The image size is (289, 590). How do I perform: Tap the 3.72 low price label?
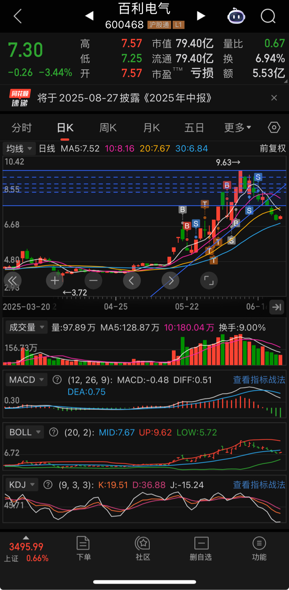click(x=75, y=292)
